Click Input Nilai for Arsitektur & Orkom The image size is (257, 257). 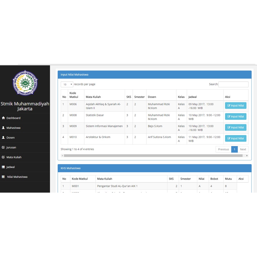click(x=235, y=138)
